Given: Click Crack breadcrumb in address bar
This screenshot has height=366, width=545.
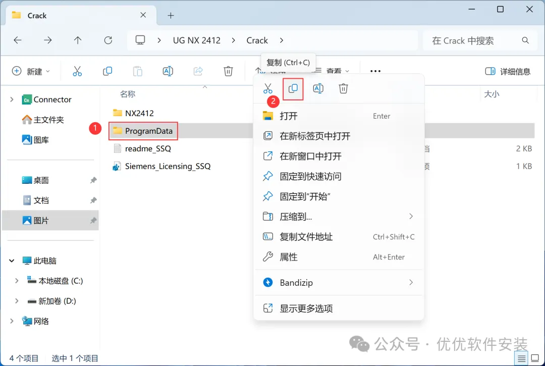Looking at the screenshot, I should point(257,40).
